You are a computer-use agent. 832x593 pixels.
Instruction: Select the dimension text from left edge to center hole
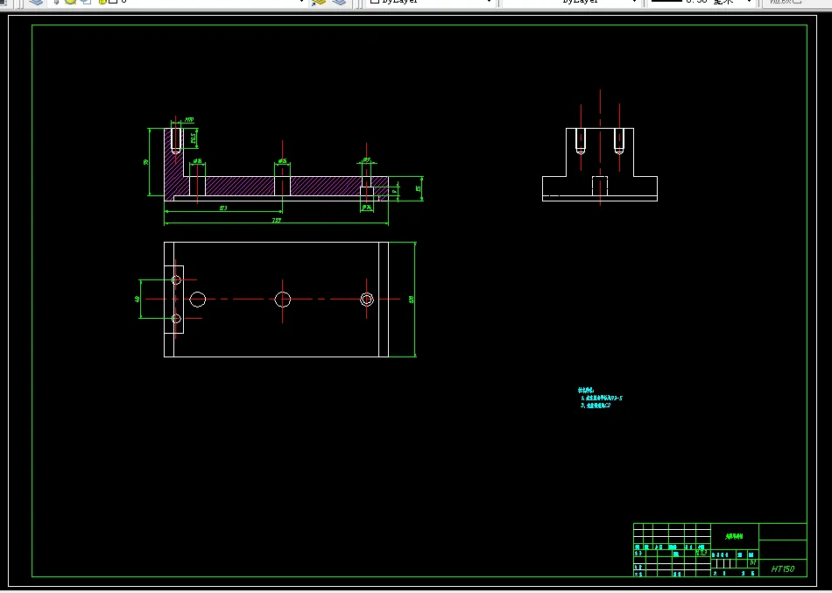coord(222,208)
